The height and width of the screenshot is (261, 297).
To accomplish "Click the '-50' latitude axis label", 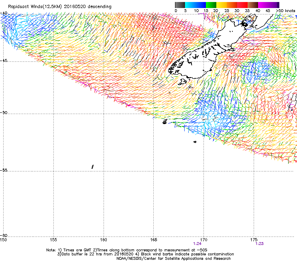I will (x=4, y=113).
